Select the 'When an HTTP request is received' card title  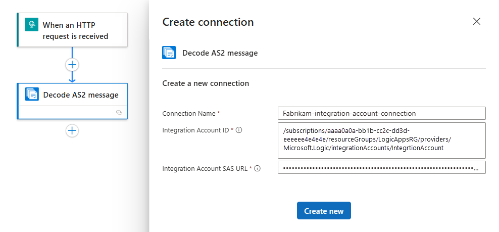[75, 30]
